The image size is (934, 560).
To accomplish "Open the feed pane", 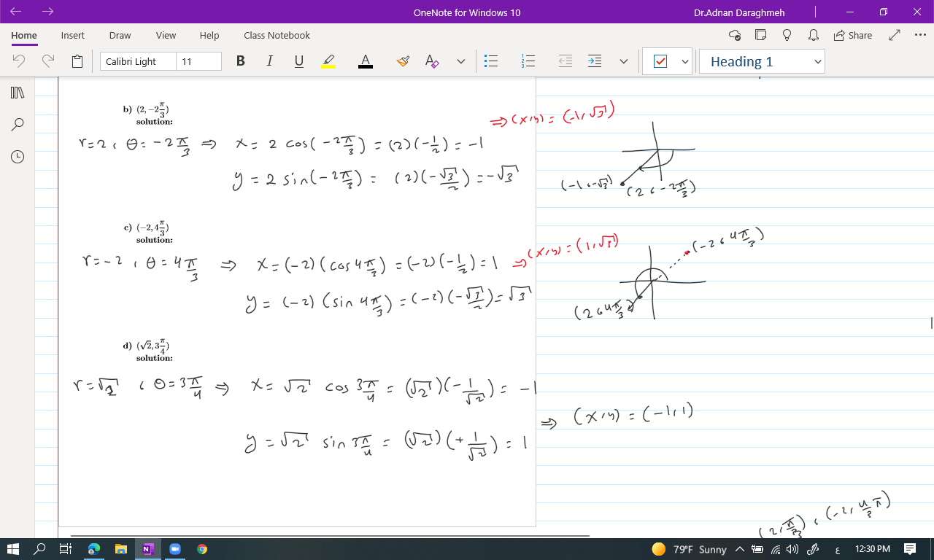I will pos(760,35).
